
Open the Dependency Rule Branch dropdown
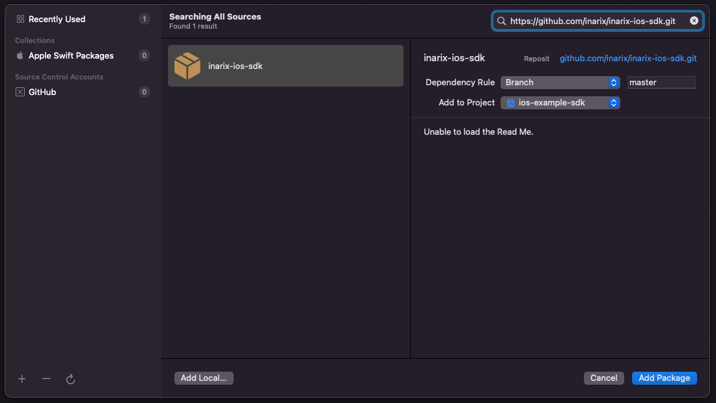(560, 83)
